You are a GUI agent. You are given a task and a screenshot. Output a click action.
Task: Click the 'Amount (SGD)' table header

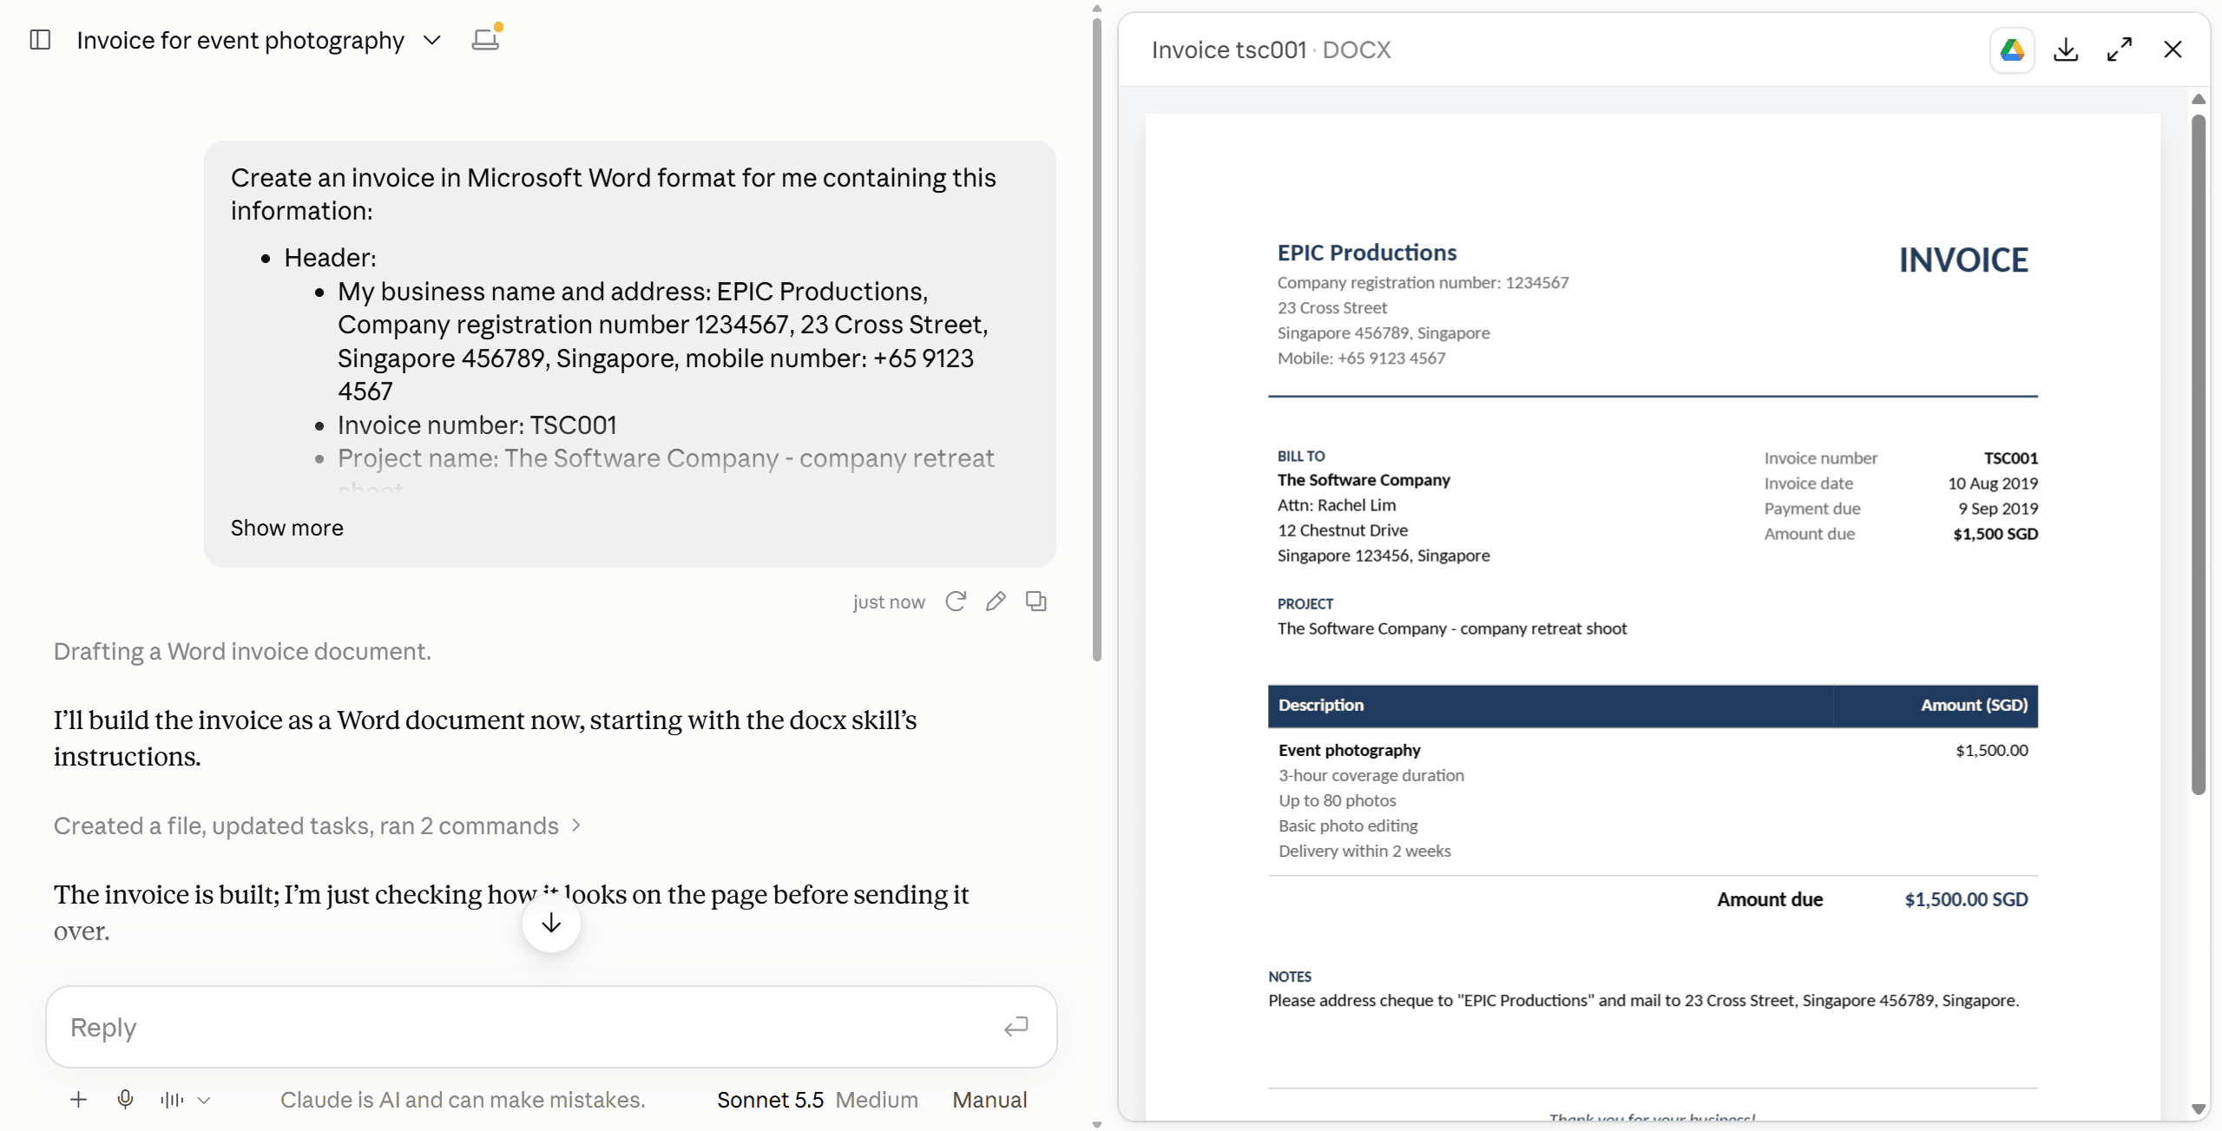pyautogui.click(x=1974, y=705)
